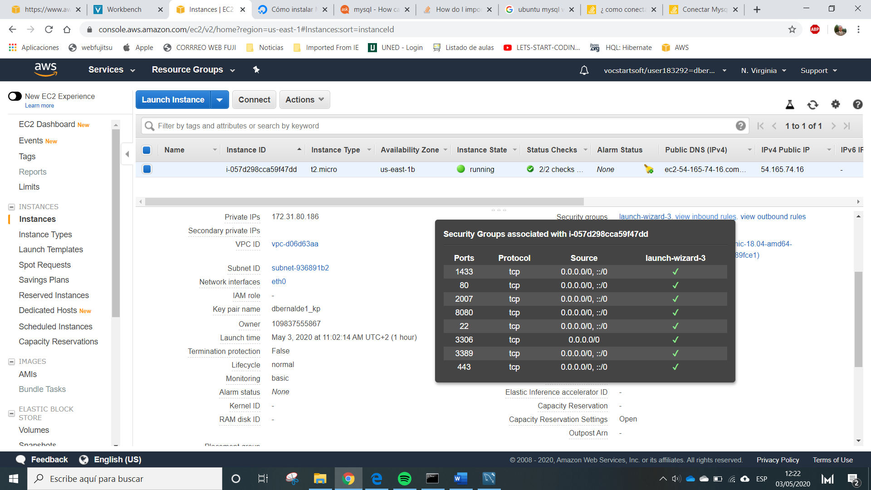
Task: Click Learn more under New EC2 Experience
Action: click(x=39, y=106)
